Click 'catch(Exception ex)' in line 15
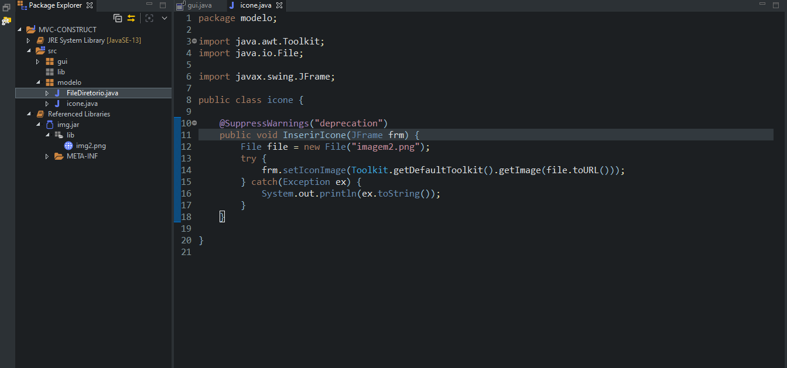The width and height of the screenshot is (787, 368). point(301,182)
